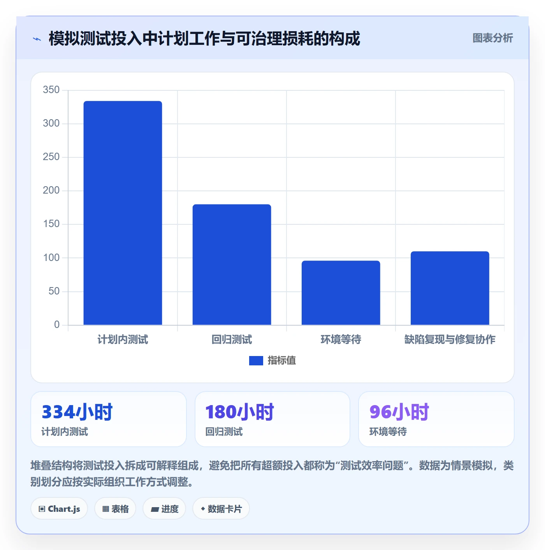Viewport: 545px width, 550px height.
Task: Click the Chart.js tag chip
Action: [59, 509]
